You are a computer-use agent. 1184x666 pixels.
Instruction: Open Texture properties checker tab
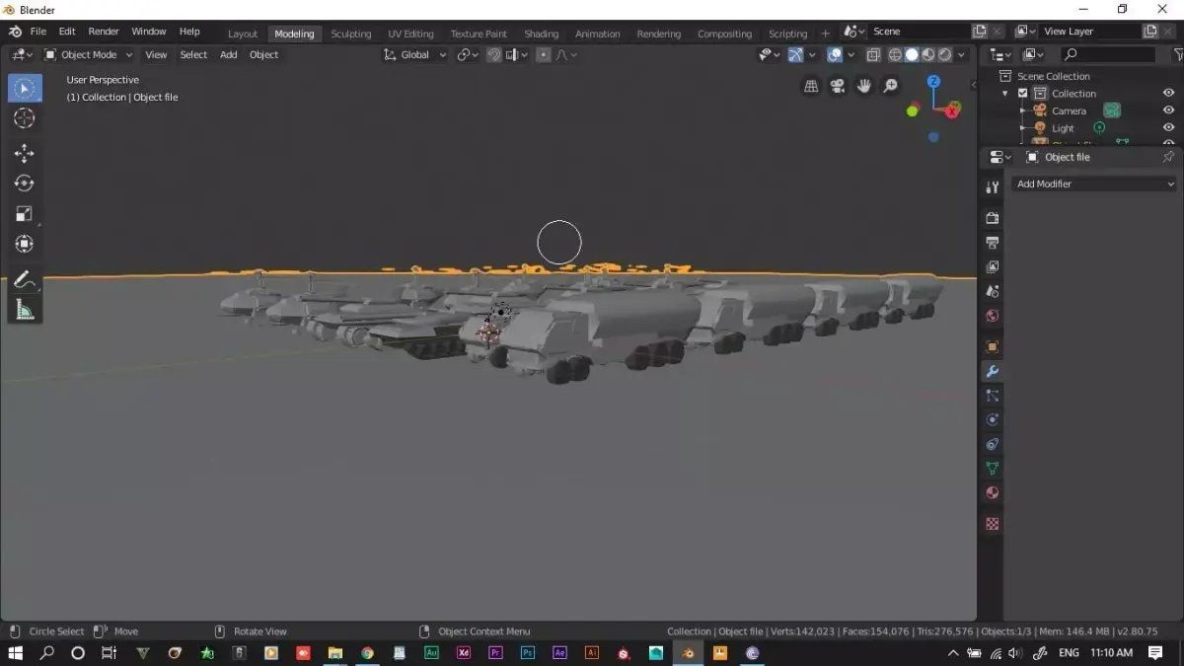(x=993, y=524)
